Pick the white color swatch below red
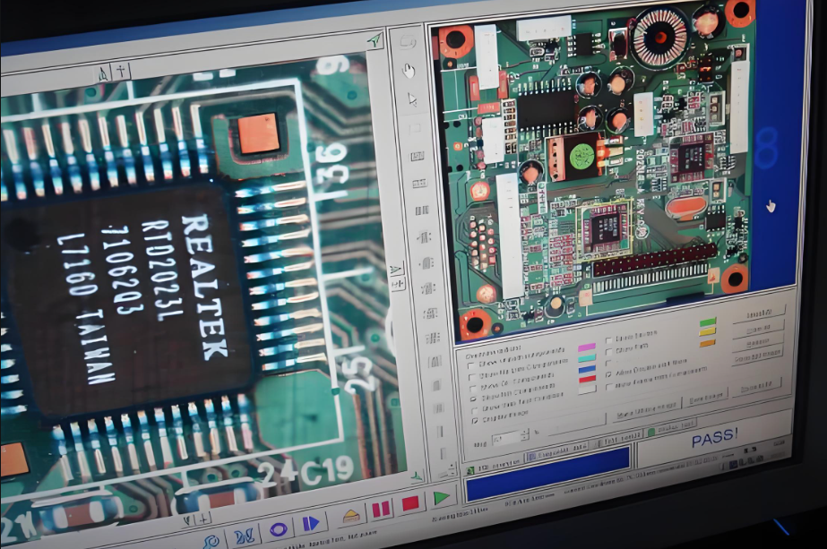Screen dimensions: 827x549 tap(588, 390)
